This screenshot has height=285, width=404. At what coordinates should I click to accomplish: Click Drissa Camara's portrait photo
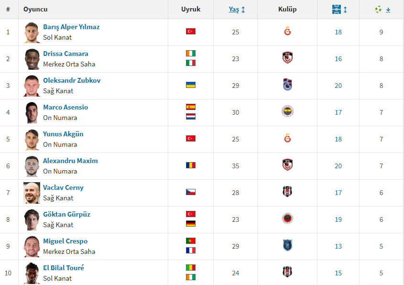pos(32,59)
